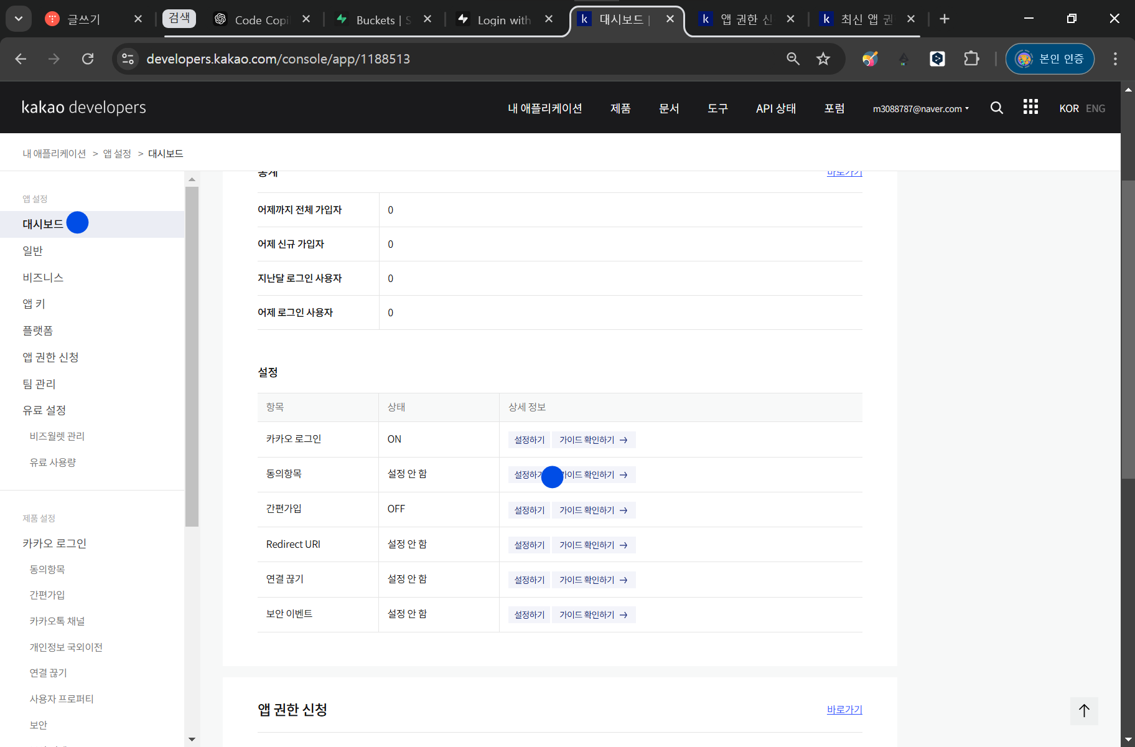Viewport: 1135px width, 747px height.
Task: Close the Buckets tab
Action: pyautogui.click(x=427, y=19)
